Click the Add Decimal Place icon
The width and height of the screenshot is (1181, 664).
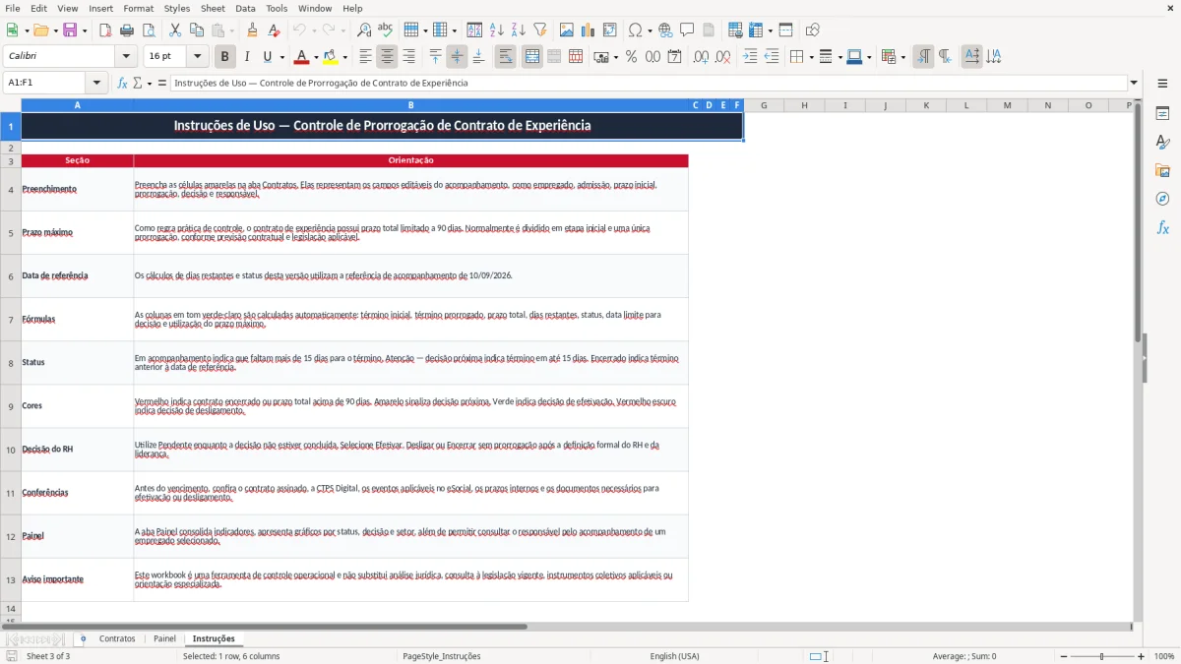tap(701, 57)
